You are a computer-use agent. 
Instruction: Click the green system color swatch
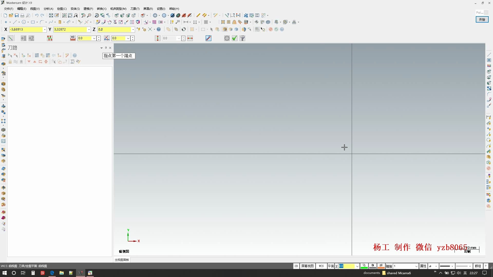[364, 266]
